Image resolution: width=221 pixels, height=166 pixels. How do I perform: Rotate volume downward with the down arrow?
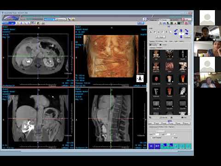[x=181, y=36]
